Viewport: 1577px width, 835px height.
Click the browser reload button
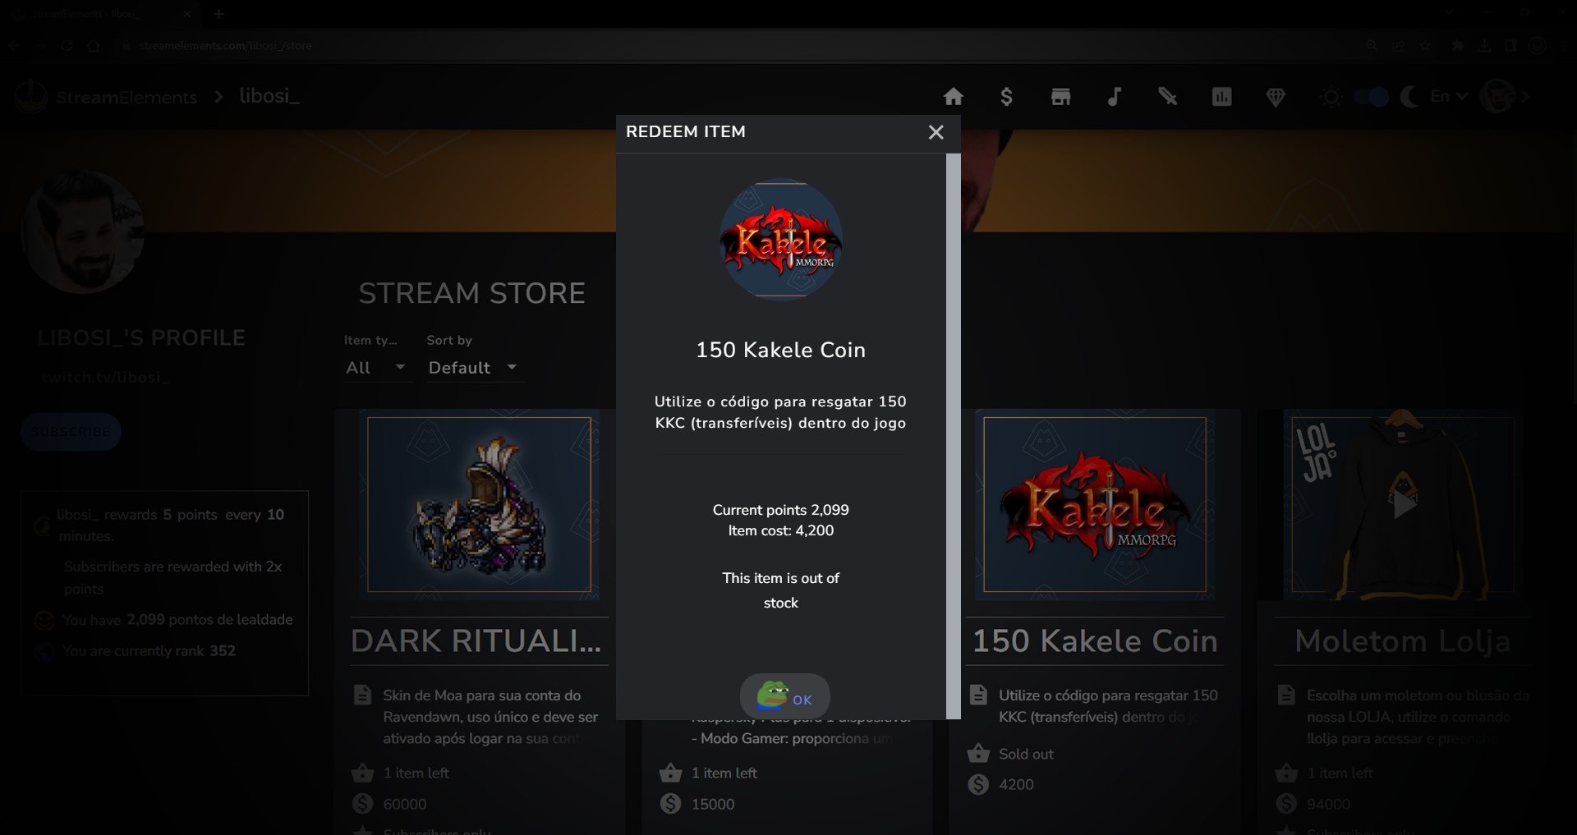[67, 46]
